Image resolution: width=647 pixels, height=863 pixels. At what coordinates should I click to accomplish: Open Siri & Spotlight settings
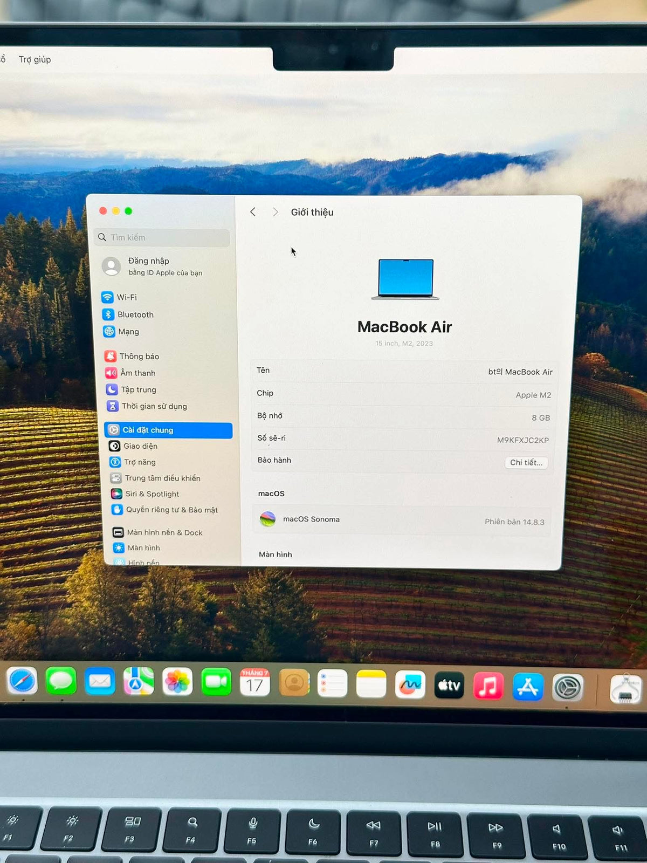click(x=145, y=494)
